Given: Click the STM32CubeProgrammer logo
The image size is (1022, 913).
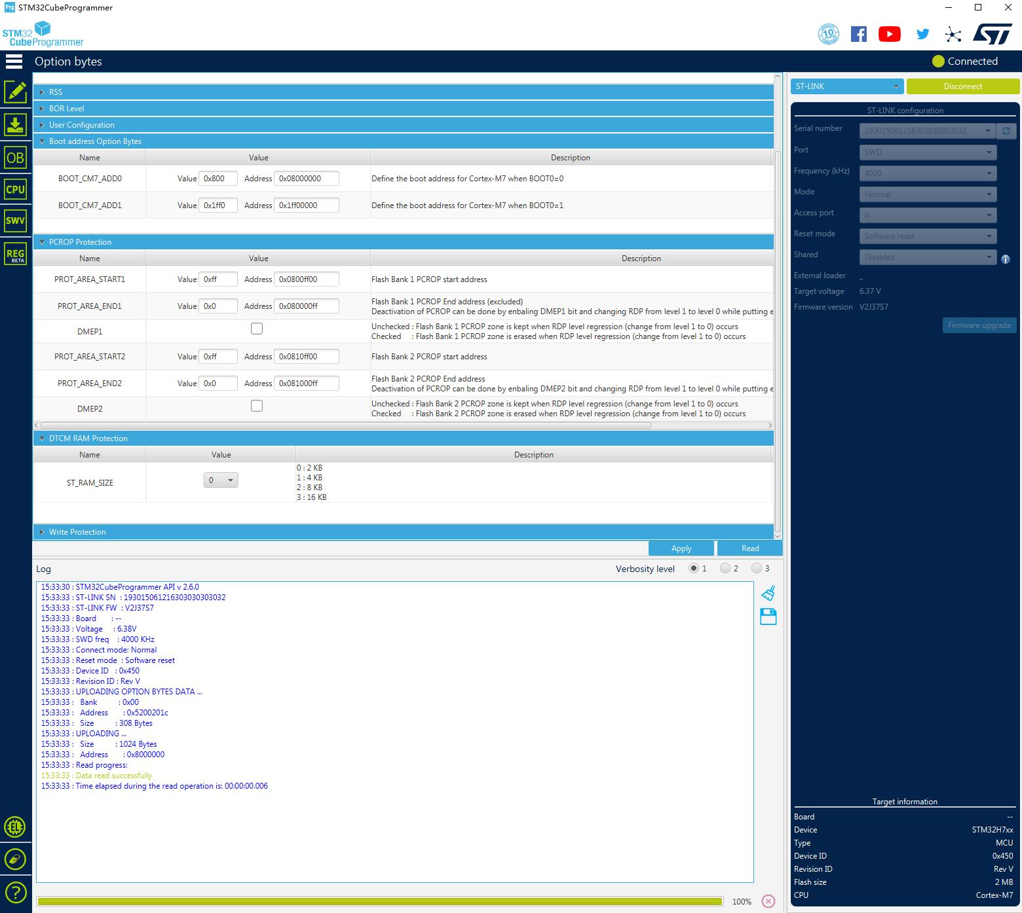Looking at the screenshot, I should click(43, 34).
